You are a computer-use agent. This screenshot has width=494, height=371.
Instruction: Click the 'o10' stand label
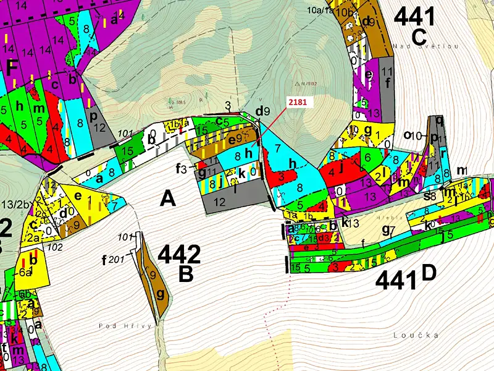click(x=412, y=135)
